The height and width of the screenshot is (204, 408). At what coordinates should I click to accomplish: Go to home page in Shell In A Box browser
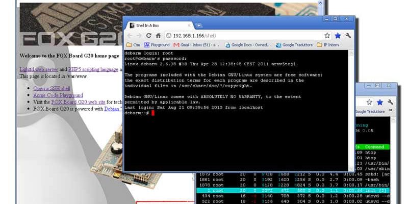158,36
